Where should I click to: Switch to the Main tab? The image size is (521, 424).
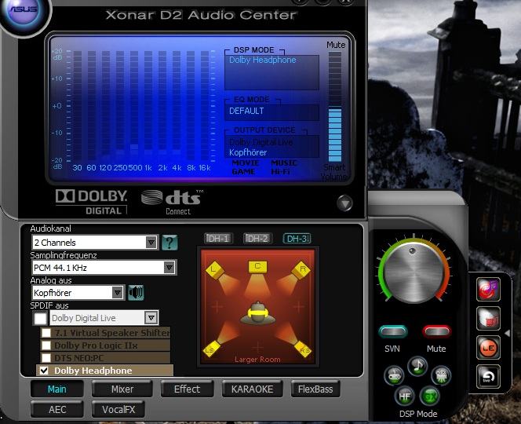click(x=56, y=389)
